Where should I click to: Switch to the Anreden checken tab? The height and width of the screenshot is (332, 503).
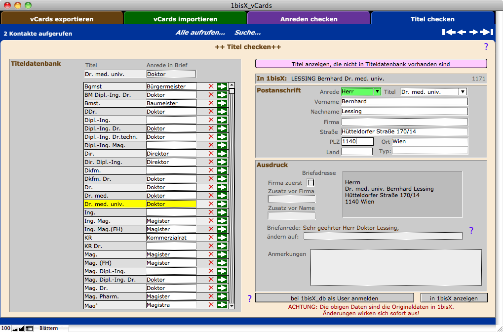click(x=309, y=19)
